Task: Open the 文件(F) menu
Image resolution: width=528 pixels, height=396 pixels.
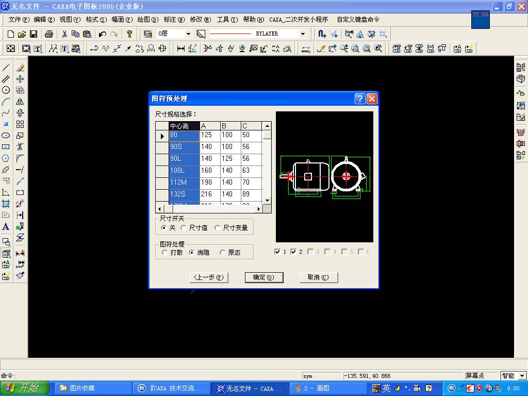Action: [19, 20]
